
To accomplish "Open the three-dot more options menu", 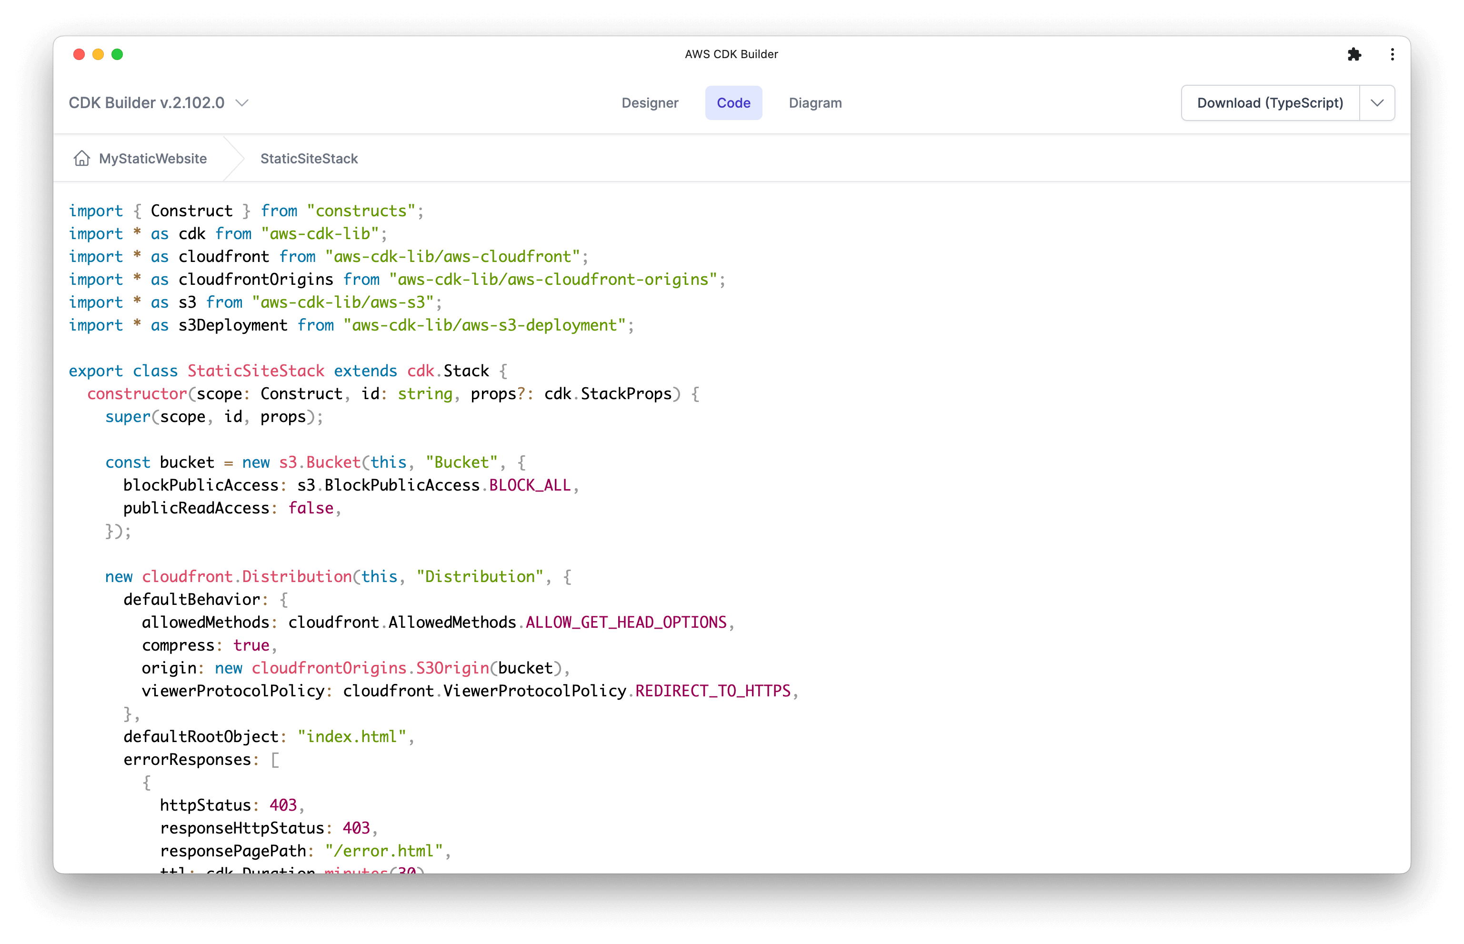I will 1392,55.
